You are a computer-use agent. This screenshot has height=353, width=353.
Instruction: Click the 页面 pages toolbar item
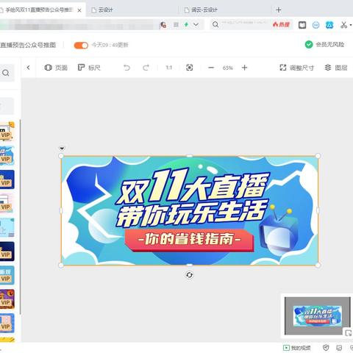pyautogui.click(x=56, y=68)
